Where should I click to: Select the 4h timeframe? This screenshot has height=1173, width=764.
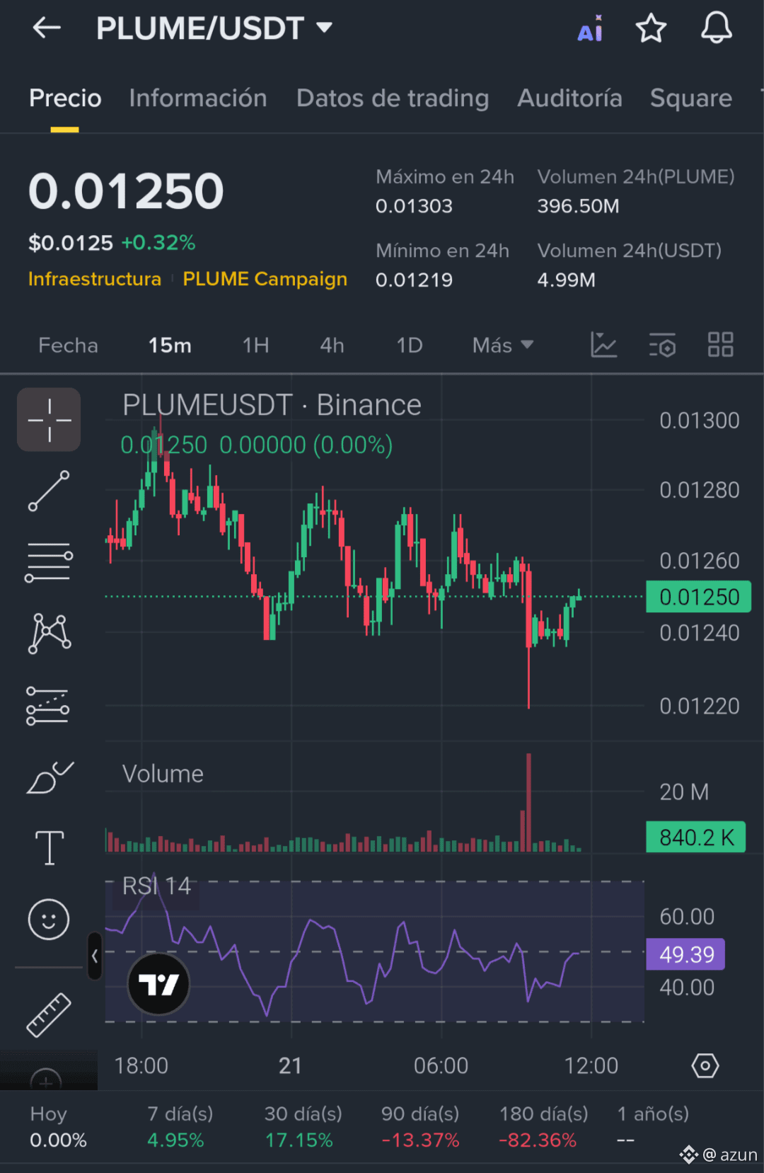point(332,345)
